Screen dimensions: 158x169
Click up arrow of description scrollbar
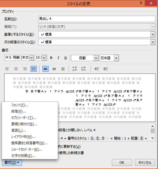coord(153,126)
